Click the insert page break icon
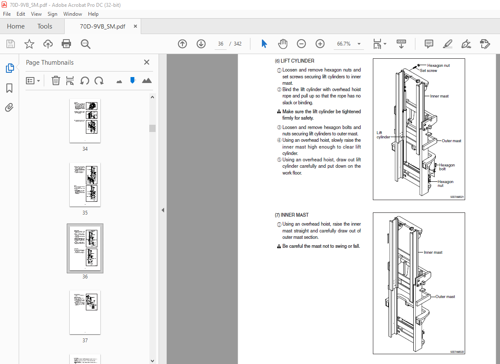The height and width of the screenshot is (364, 500). coord(70,81)
